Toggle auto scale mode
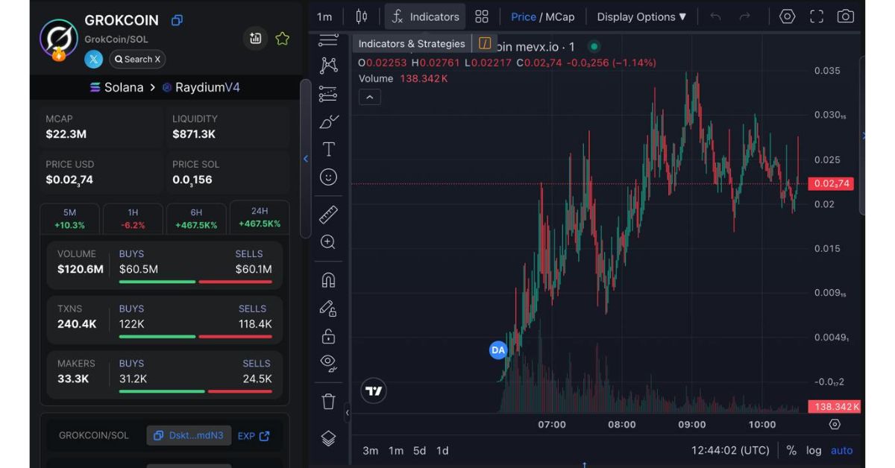 pos(841,450)
